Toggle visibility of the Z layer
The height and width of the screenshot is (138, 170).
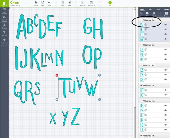[165, 70]
